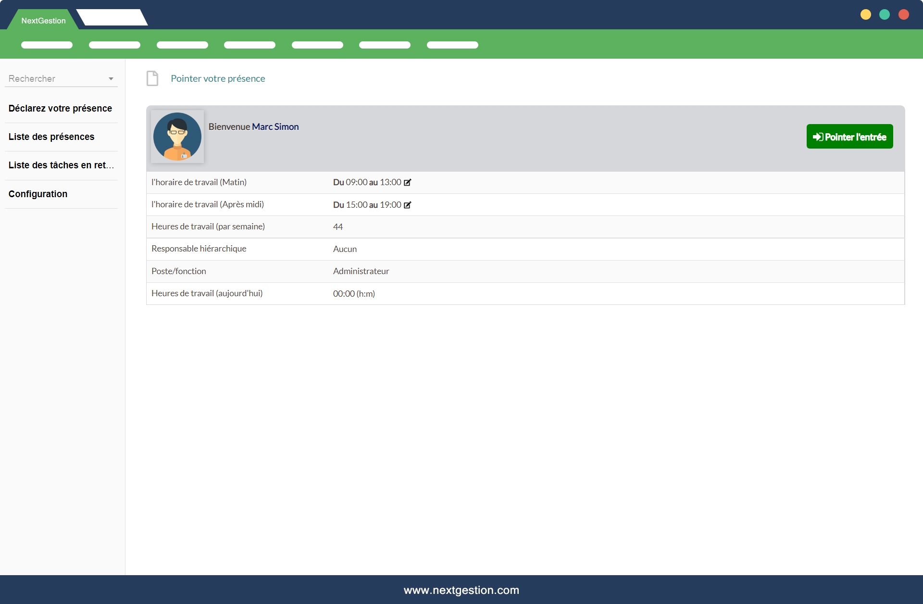Click Marc Simon's avatar picture
The width and height of the screenshot is (923, 604).
coord(177,137)
